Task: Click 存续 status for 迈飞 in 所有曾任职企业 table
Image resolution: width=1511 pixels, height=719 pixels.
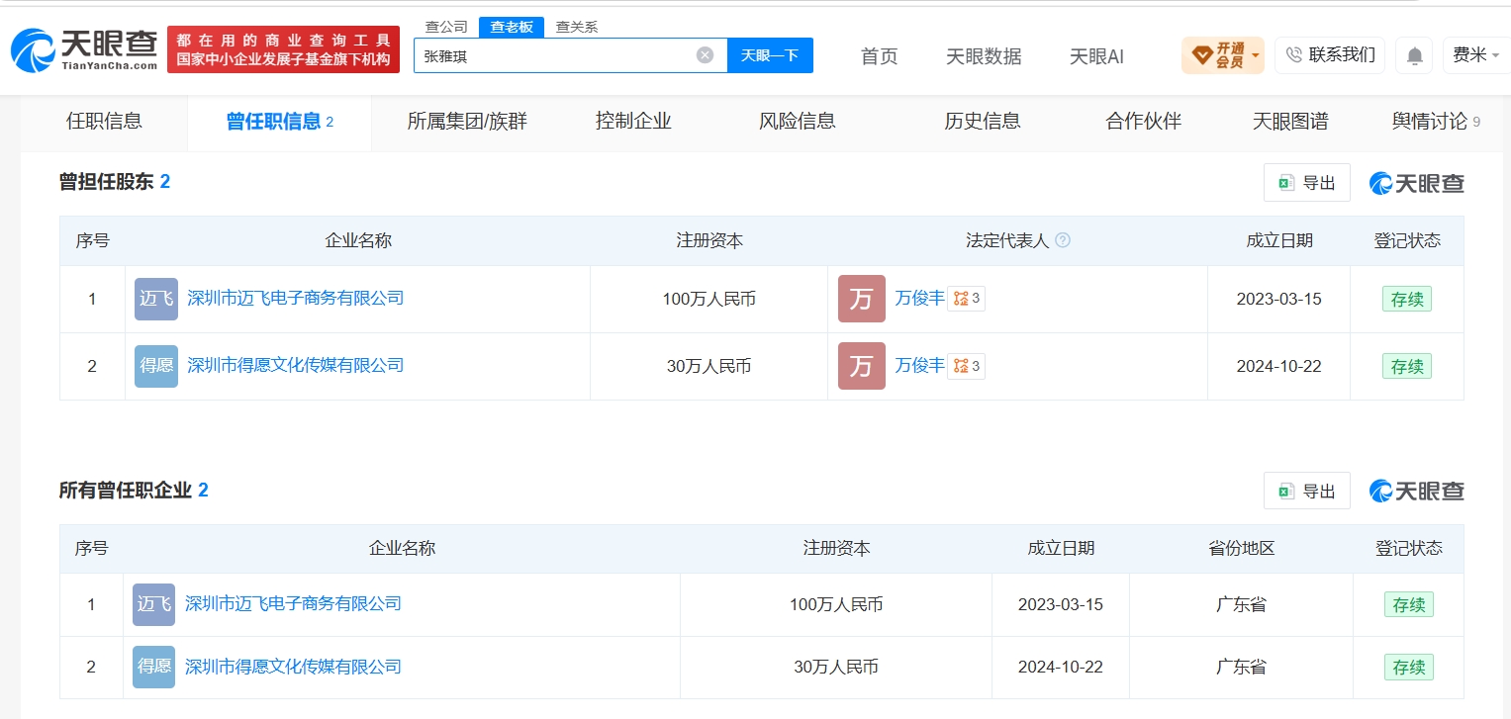Action: pyautogui.click(x=1409, y=605)
